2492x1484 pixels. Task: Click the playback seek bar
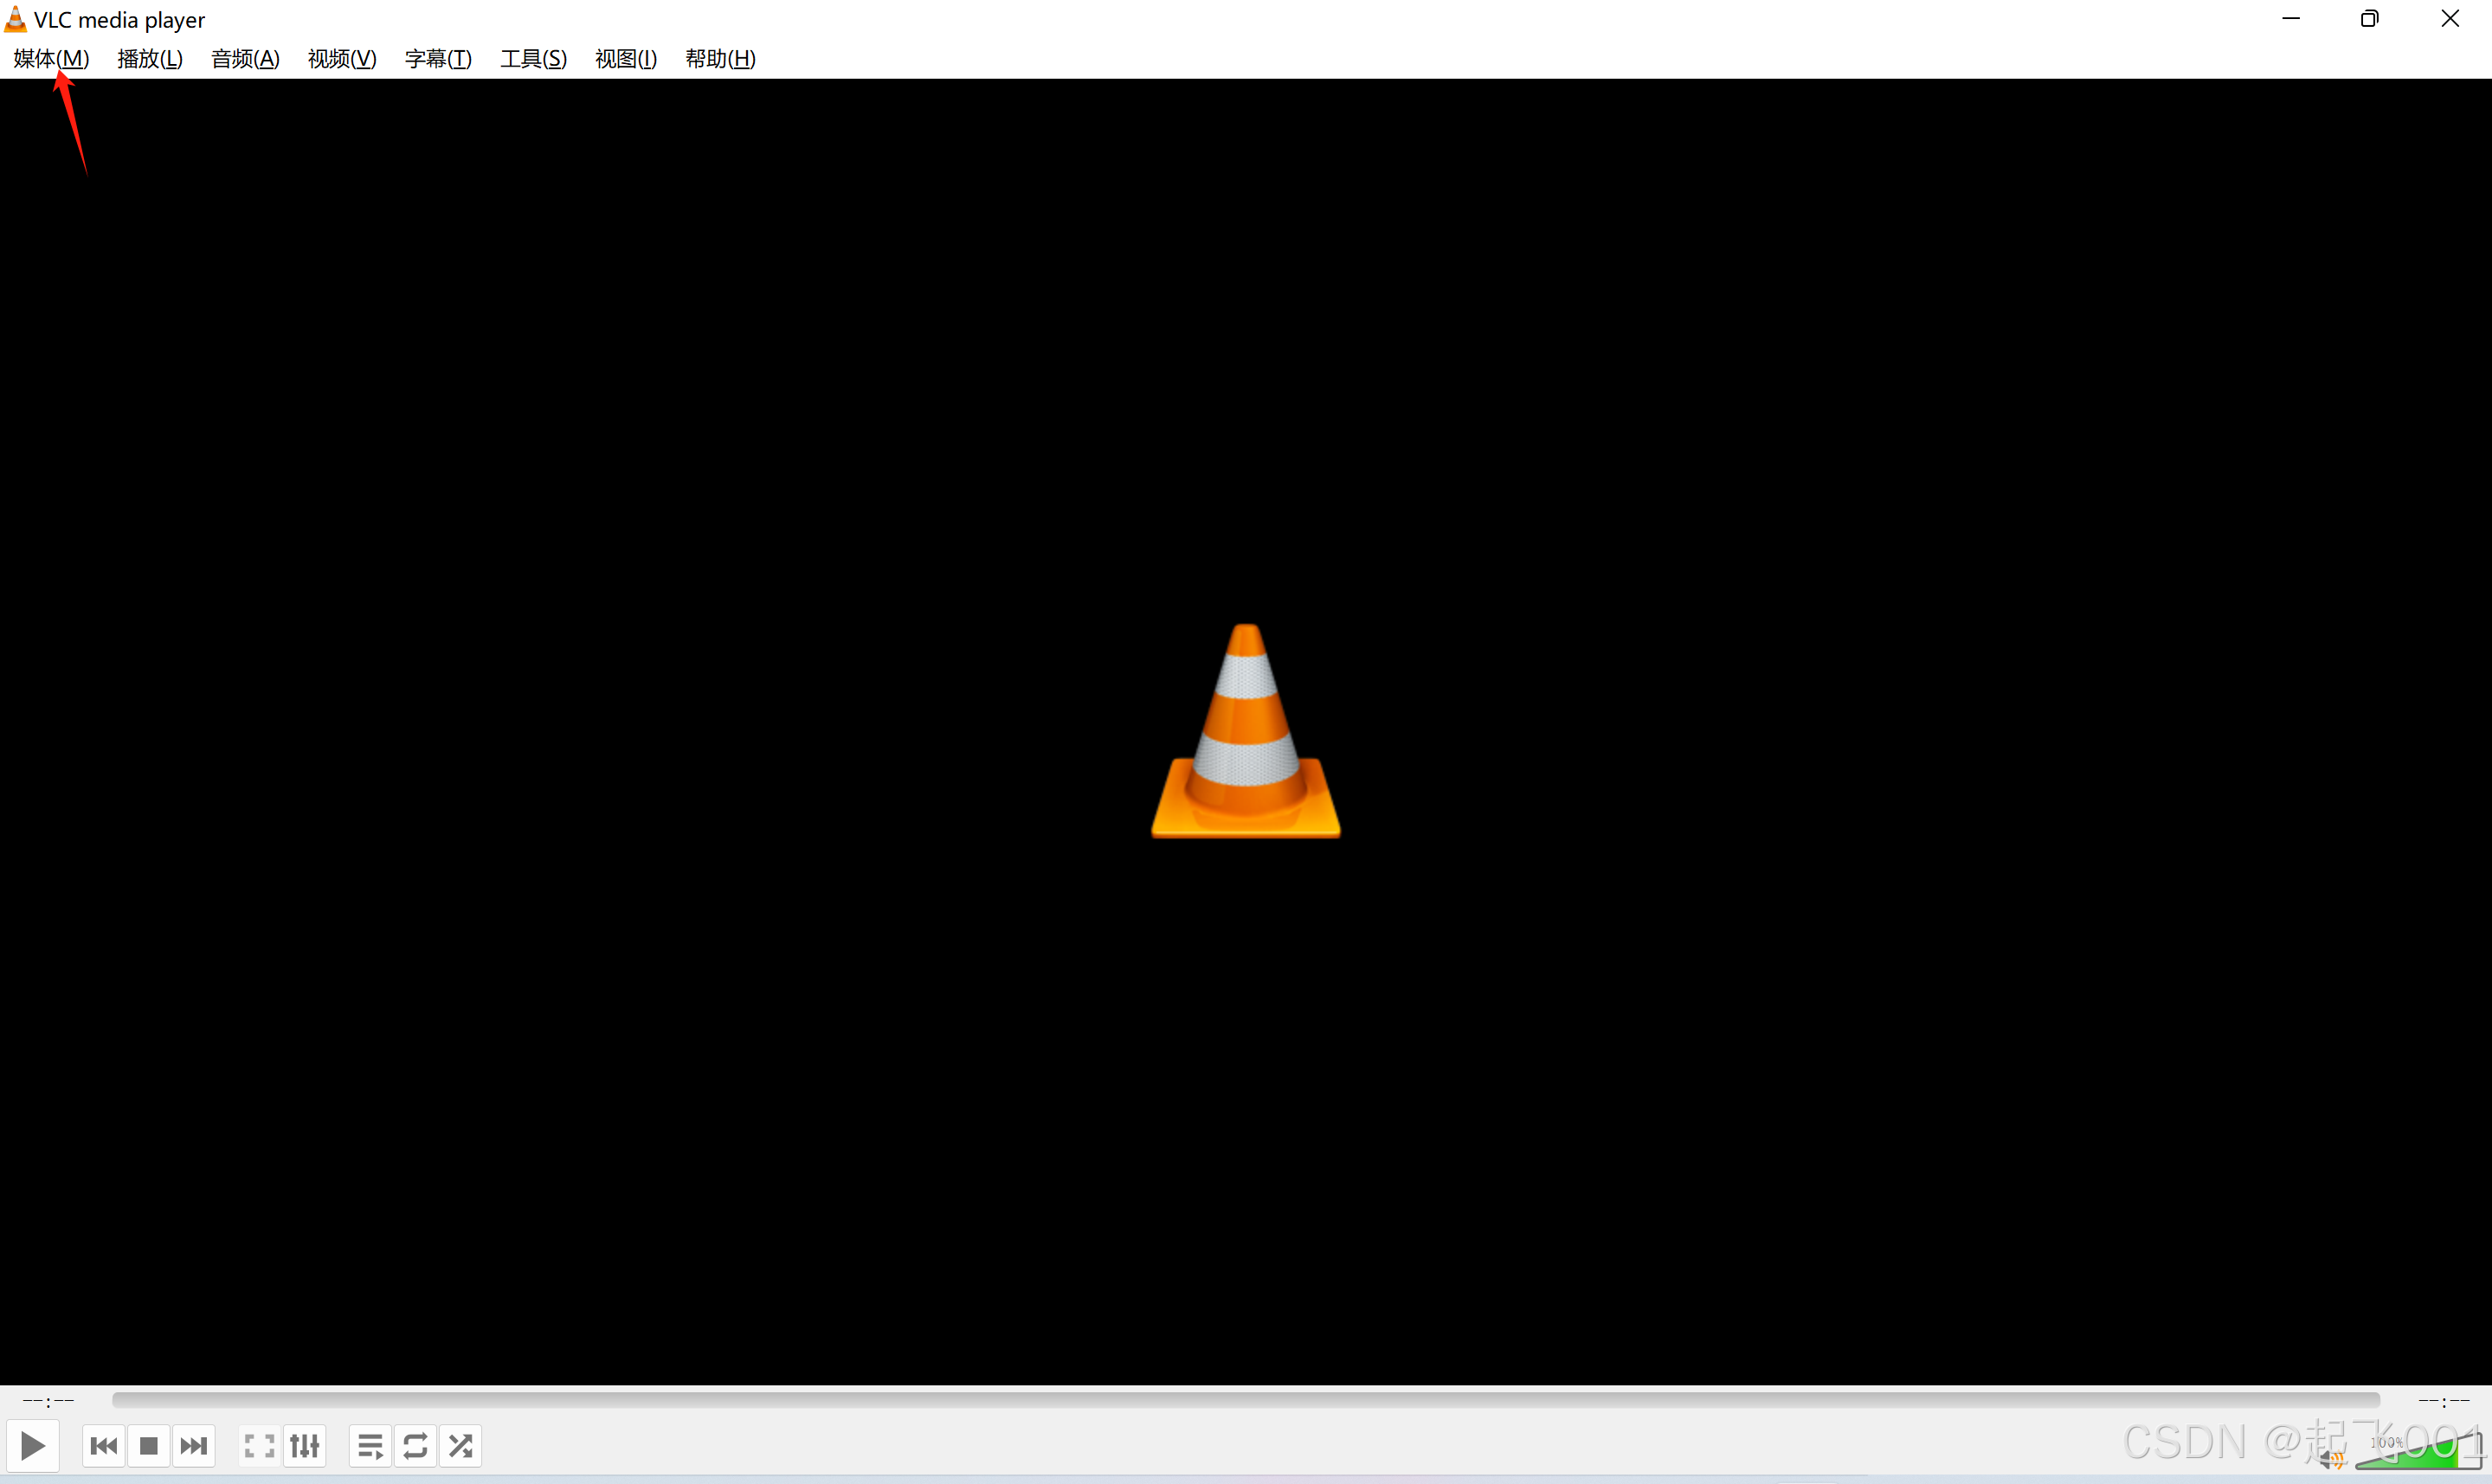1245,1400
